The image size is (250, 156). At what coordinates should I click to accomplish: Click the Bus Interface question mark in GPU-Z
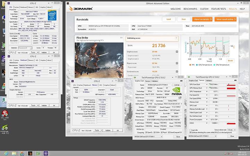pos(181,104)
